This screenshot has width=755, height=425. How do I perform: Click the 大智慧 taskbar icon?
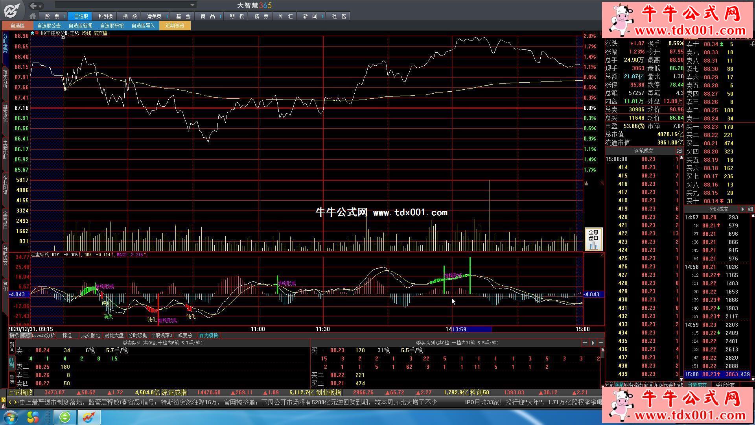(x=89, y=417)
